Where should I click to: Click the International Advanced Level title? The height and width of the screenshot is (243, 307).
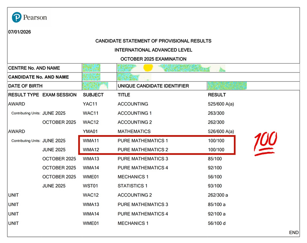[153, 50]
